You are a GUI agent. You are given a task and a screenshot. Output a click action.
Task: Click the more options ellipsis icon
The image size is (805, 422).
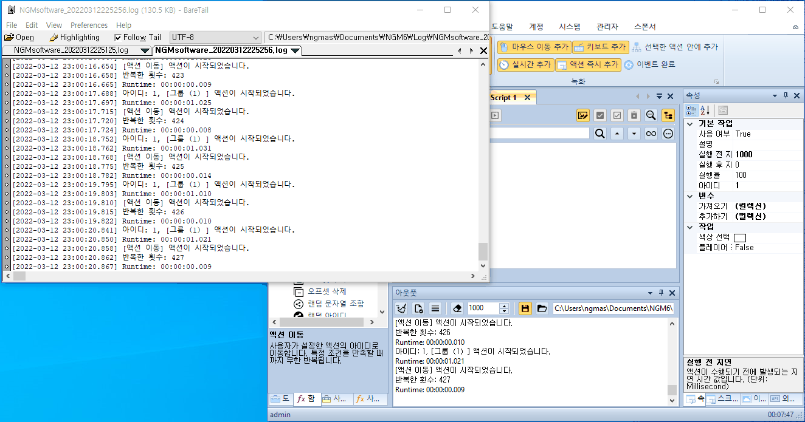[668, 134]
